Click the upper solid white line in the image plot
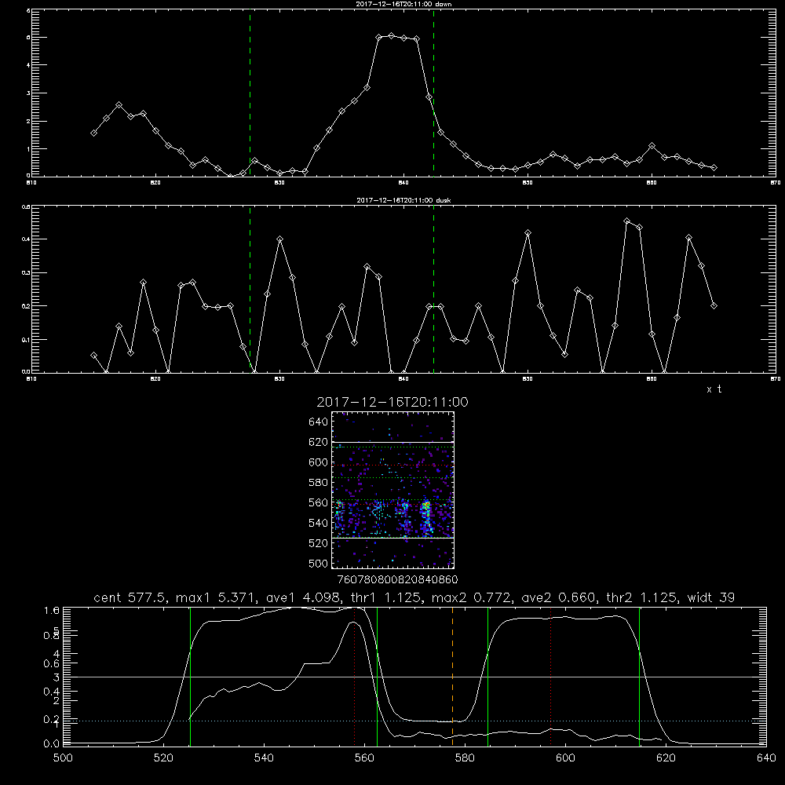 coord(392,442)
